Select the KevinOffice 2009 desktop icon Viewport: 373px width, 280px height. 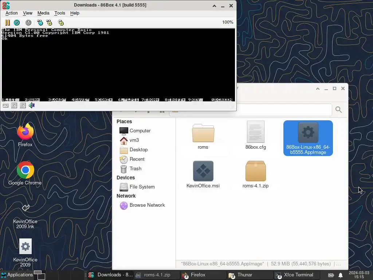pyautogui.click(x=25, y=253)
